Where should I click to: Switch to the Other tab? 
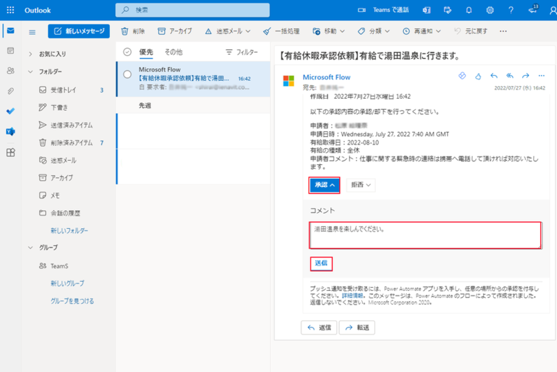tap(173, 52)
